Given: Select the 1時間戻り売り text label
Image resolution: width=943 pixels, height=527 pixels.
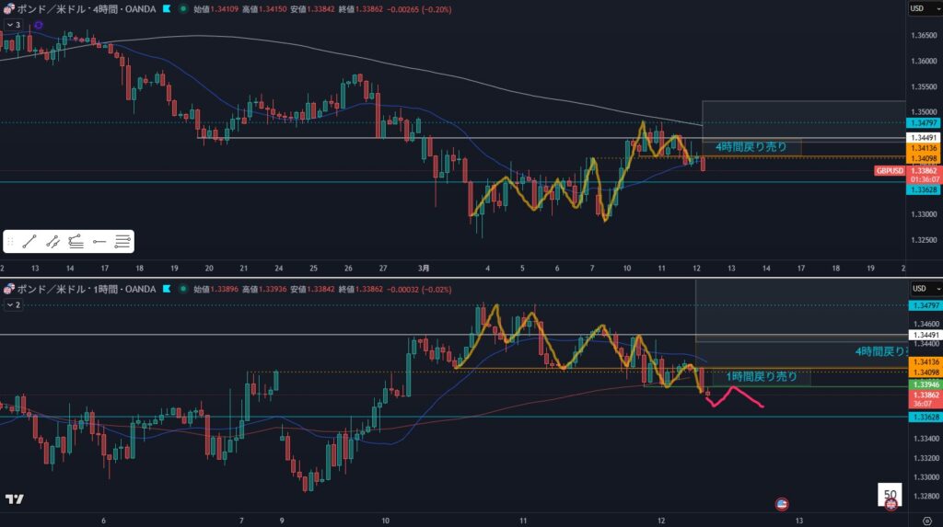Looking at the screenshot, I should coord(762,376).
